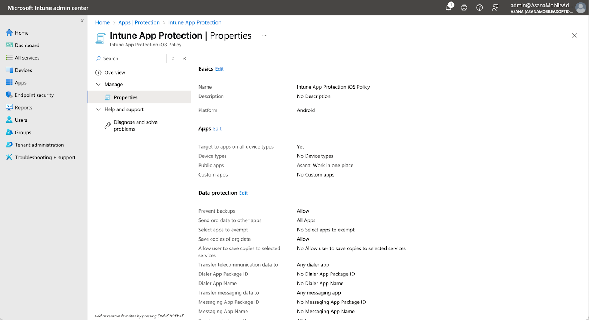Screen dimensions: 589x320
Task: Go to Apps | Protection breadcrumb
Action: pyautogui.click(x=139, y=22)
